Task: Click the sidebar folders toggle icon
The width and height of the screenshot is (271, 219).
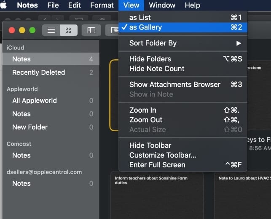Action: click(x=91, y=30)
